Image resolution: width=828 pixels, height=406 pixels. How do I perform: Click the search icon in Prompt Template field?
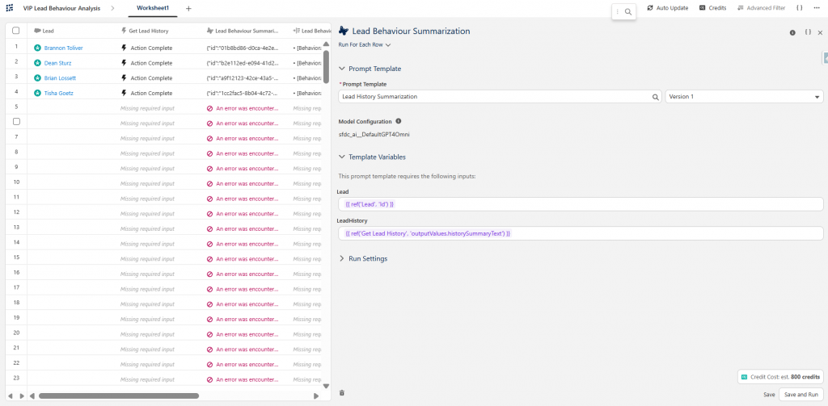(x=655, y=97)
